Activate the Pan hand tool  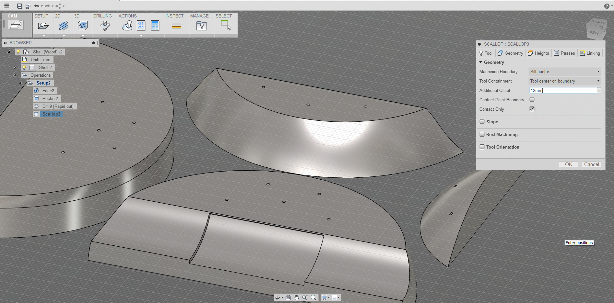[x=297, y=297]
